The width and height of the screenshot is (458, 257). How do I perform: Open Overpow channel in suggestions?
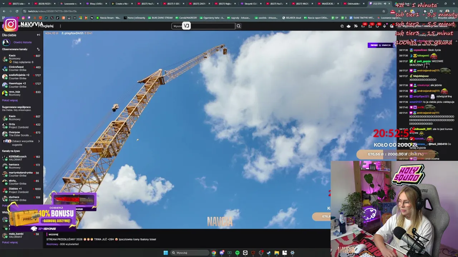tap(21, 134)
